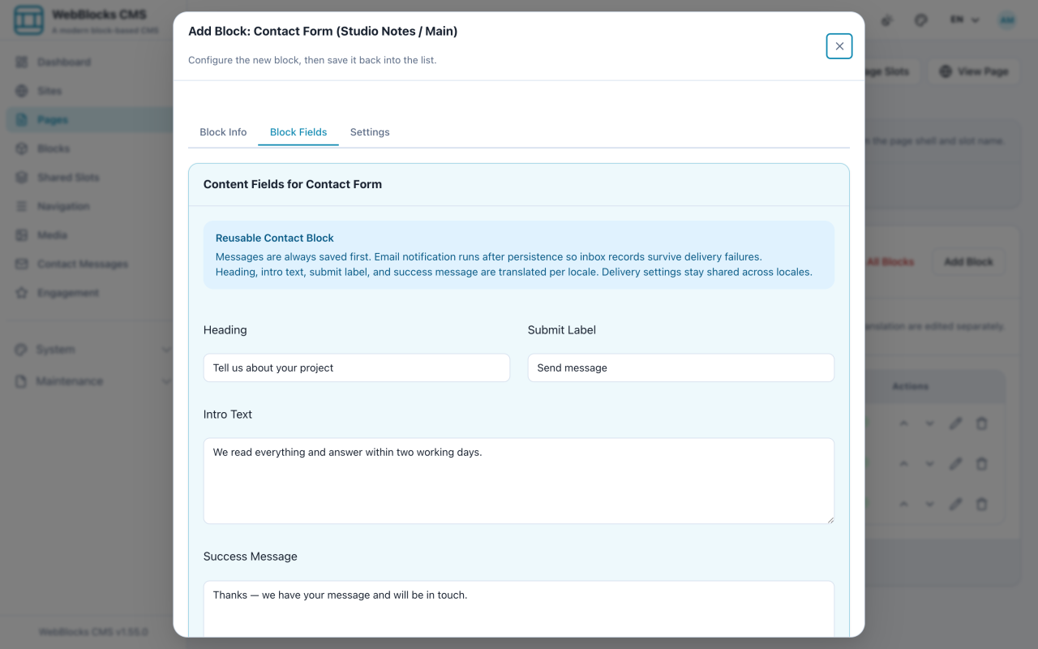Image resolution: width=1038 pixels, height=649 pixels.
Task: Open Engagement via its star icon
Action: (22, 292)
